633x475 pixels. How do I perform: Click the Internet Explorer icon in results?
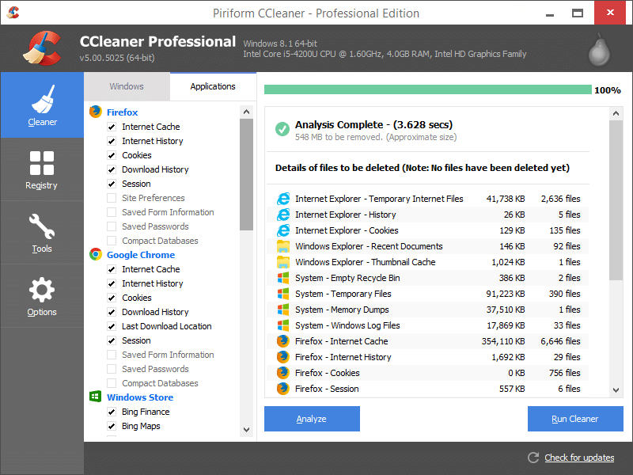pyautogui.click(x=283, y=199)
